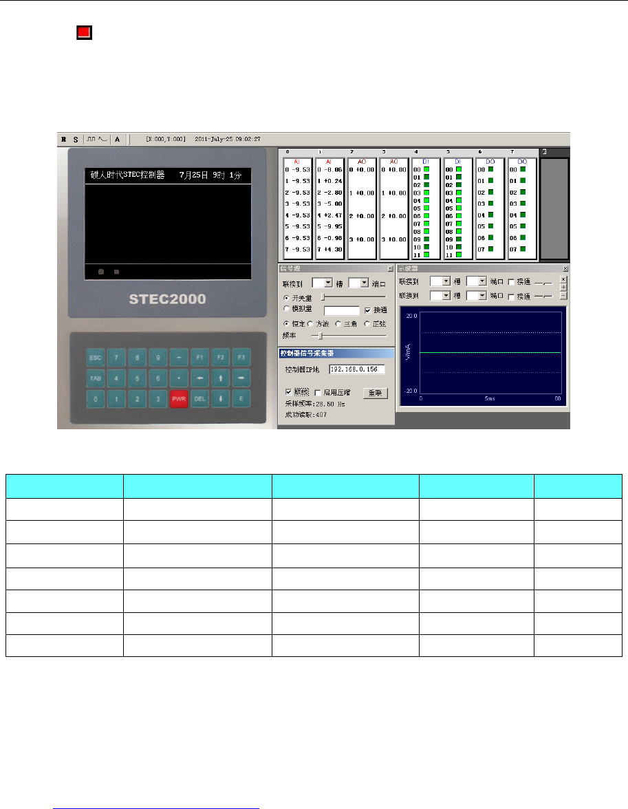Click the STEC controller LCD screen
Viewport: 628px width, 809px height.
169,224
